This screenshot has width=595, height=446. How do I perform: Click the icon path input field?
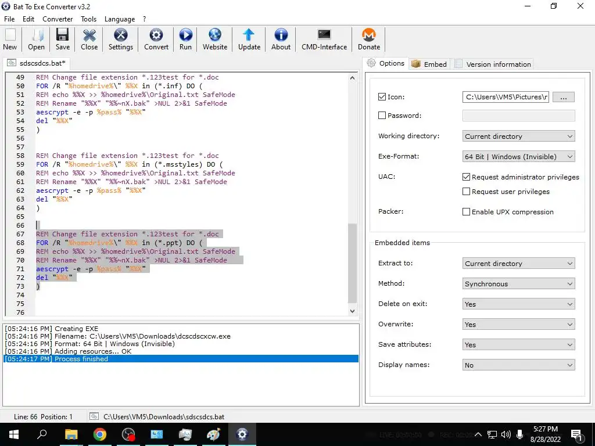pyautogui.click(x=506, y=97)
